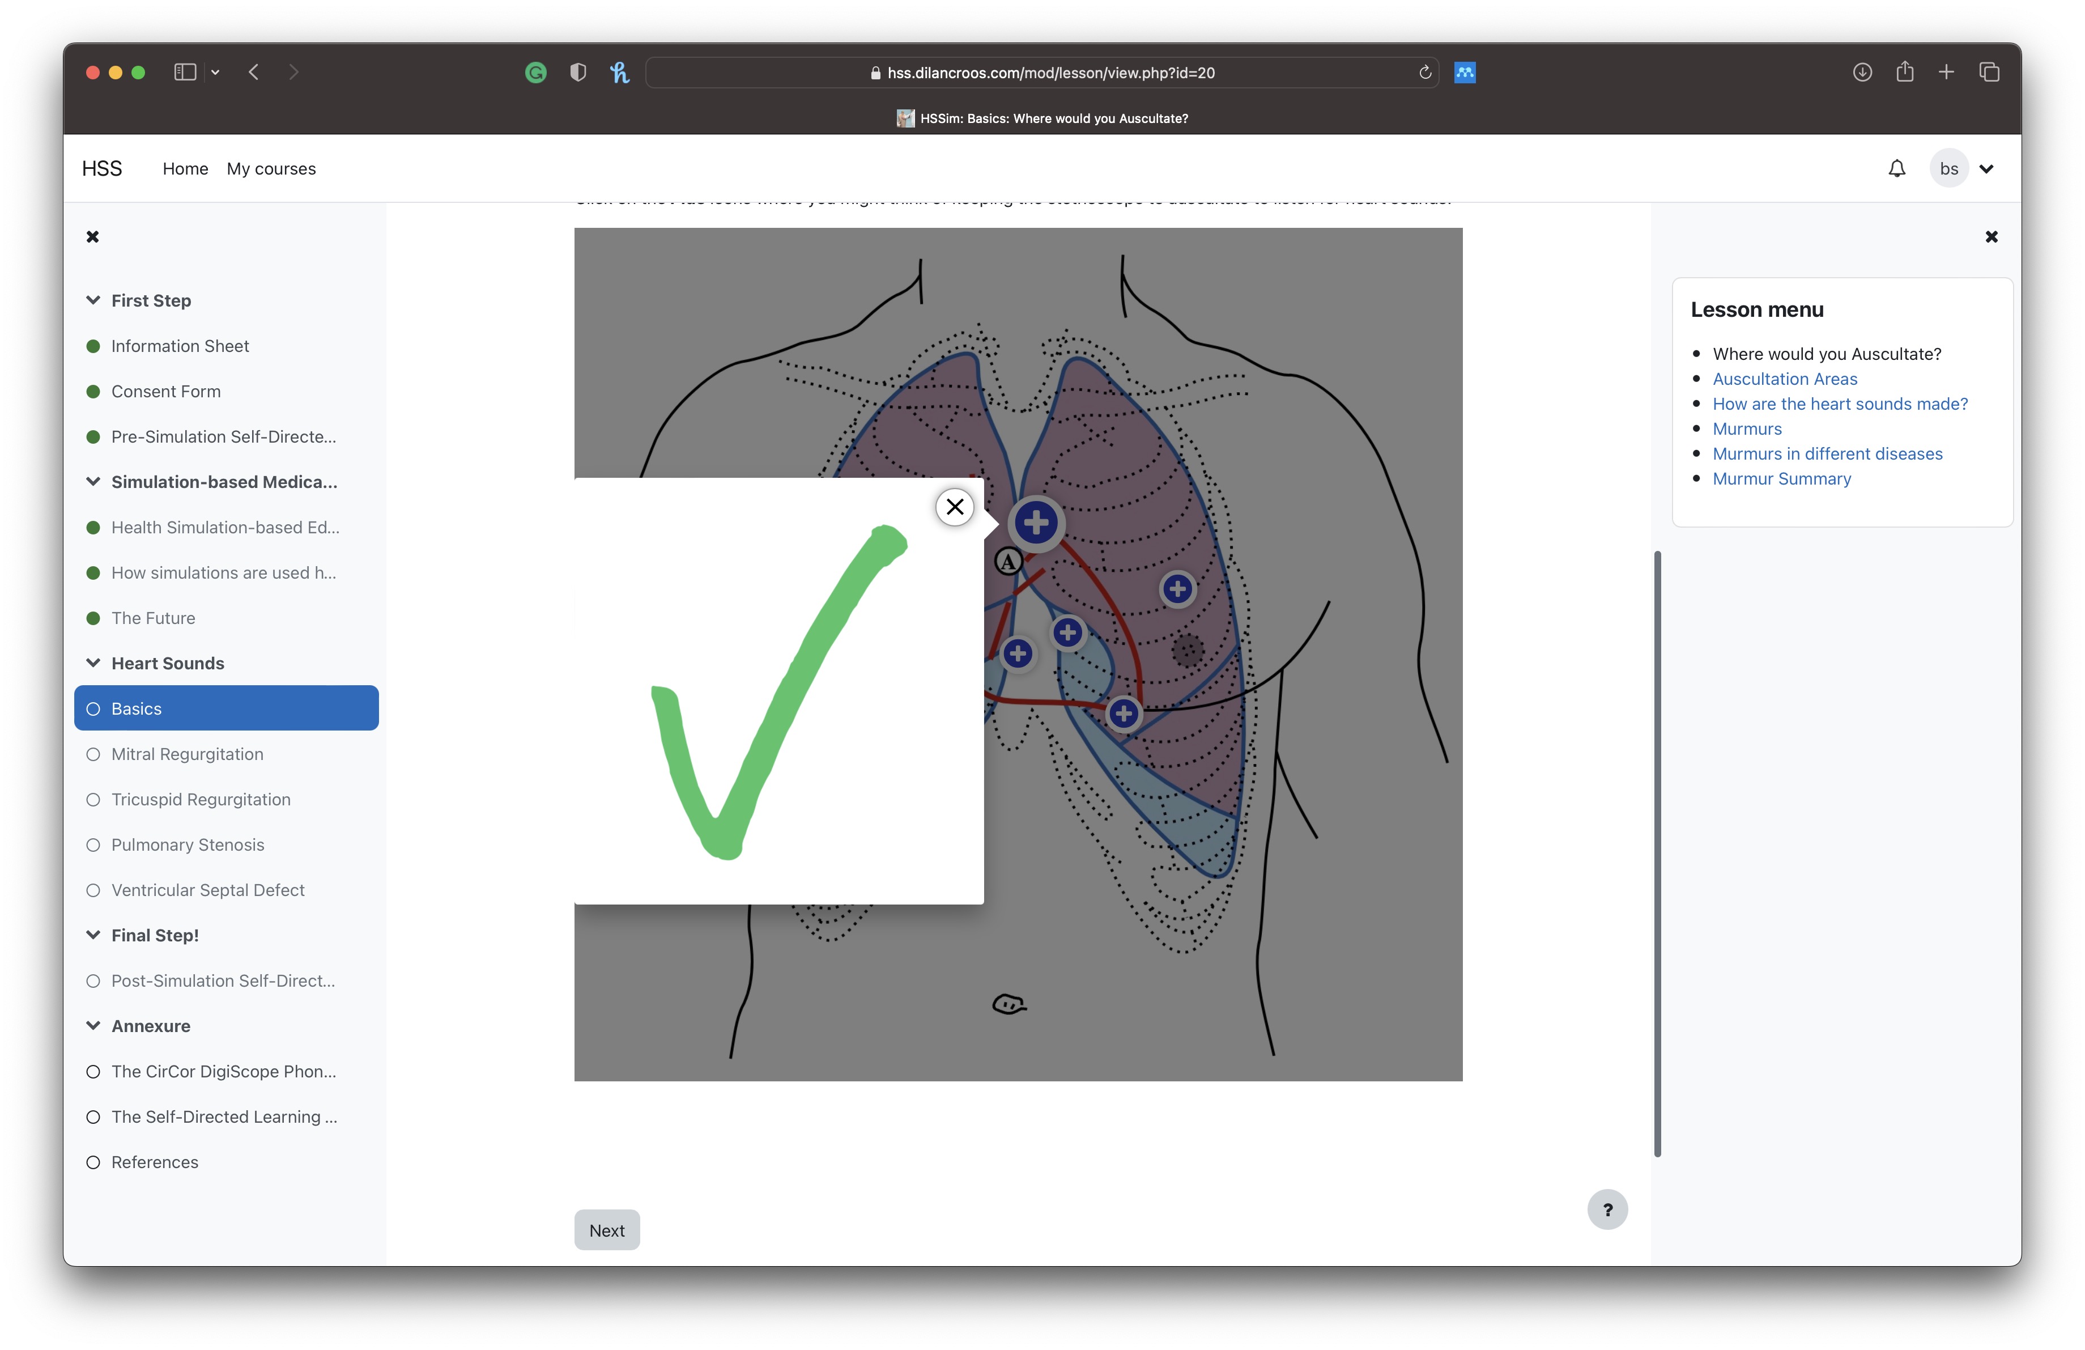This screenshot has width=2085, height=1350.
Task: Go back to previous page
Action: tap(253, 73)
